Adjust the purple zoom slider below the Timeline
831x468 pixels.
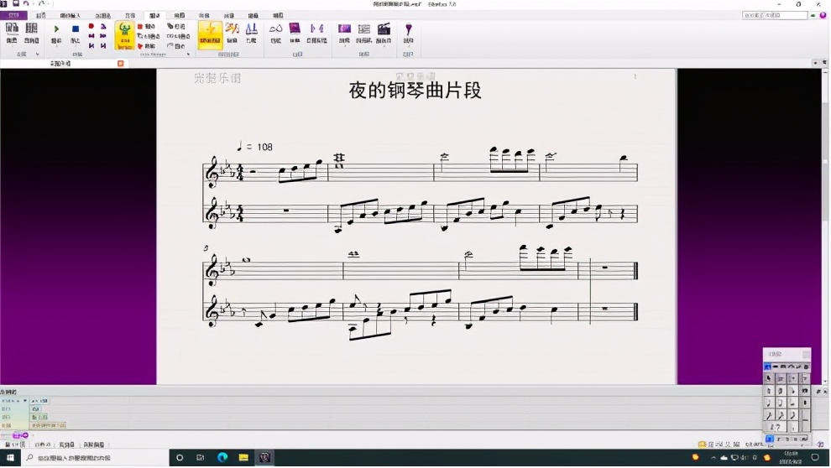20,435
